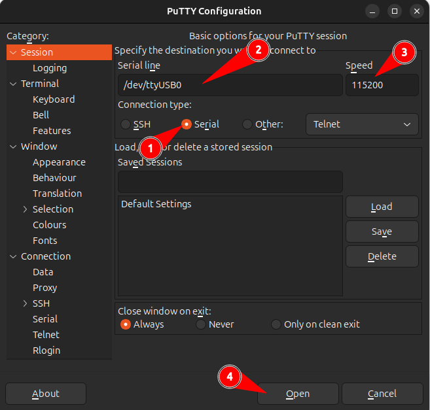Focus the Saved Sessions name field

[x=230, y=182]
